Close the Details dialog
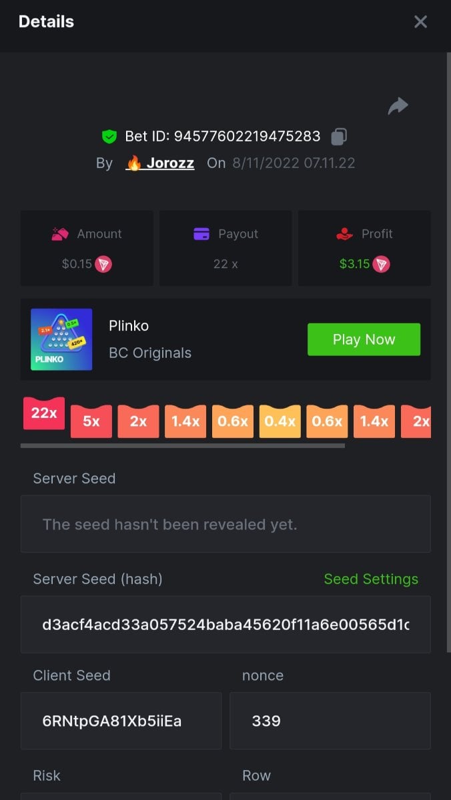The height and width of the screenshot is (800, 451). [420, 22]
